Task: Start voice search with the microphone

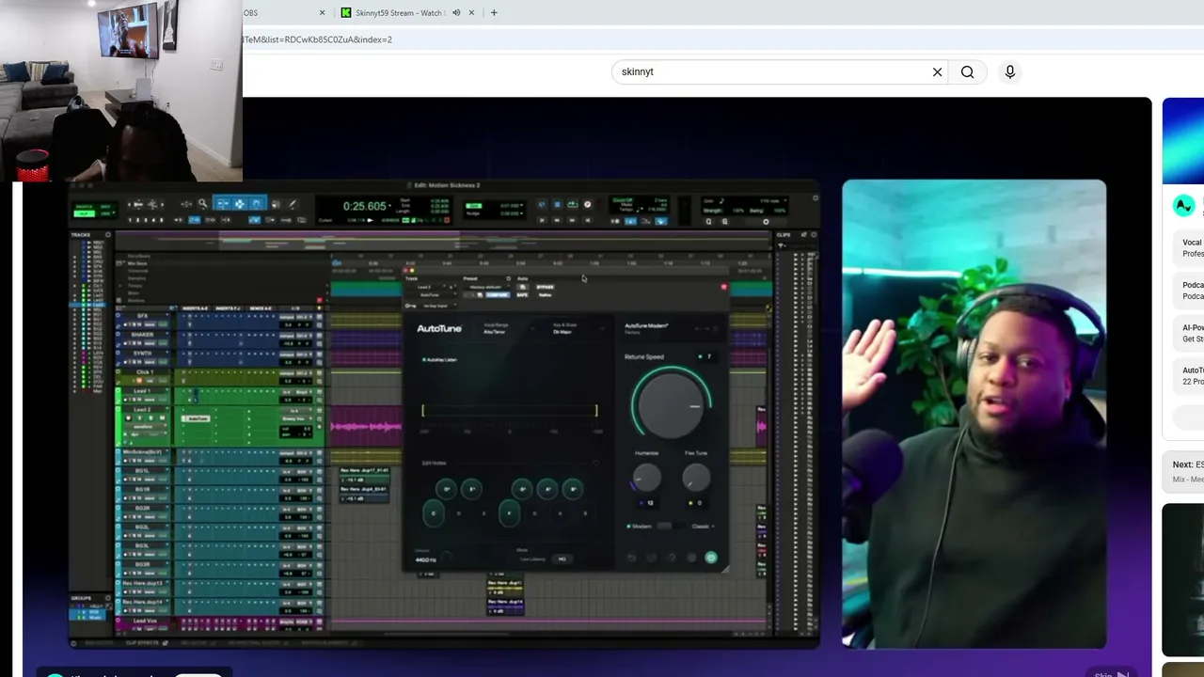Action: [1009, 72]
